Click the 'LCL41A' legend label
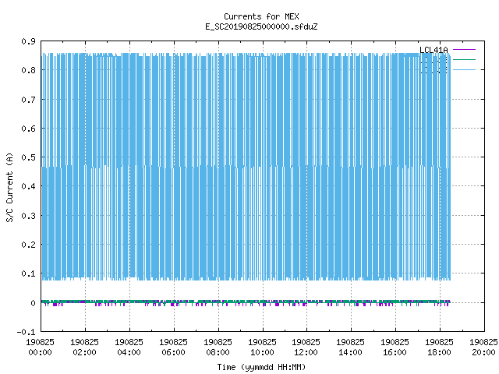The width and height of the screenshot is (499, 374). (x=434, y=50)
